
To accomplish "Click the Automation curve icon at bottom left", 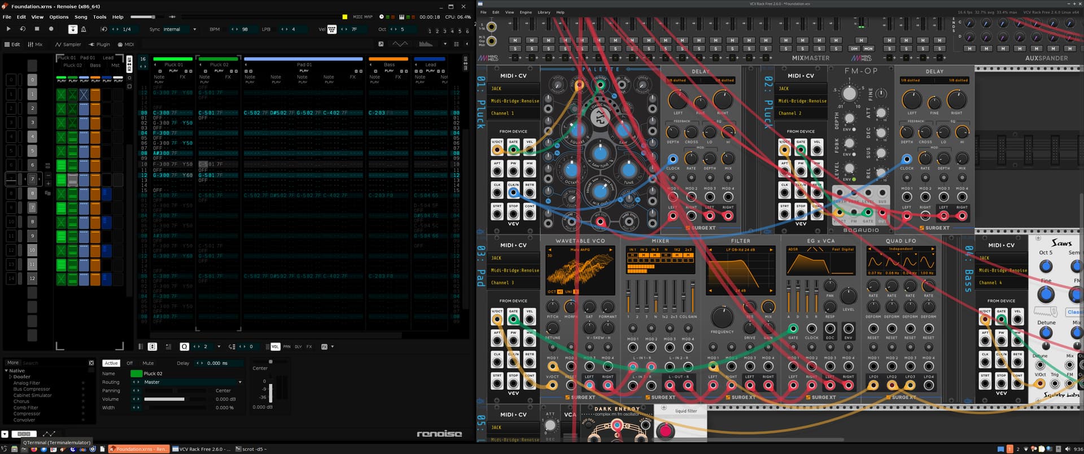I will [49, 434].
